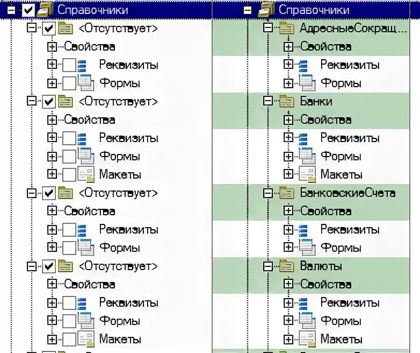Check the left Формы checkbox in the Банки section row
420x353 pixels.
69,157
